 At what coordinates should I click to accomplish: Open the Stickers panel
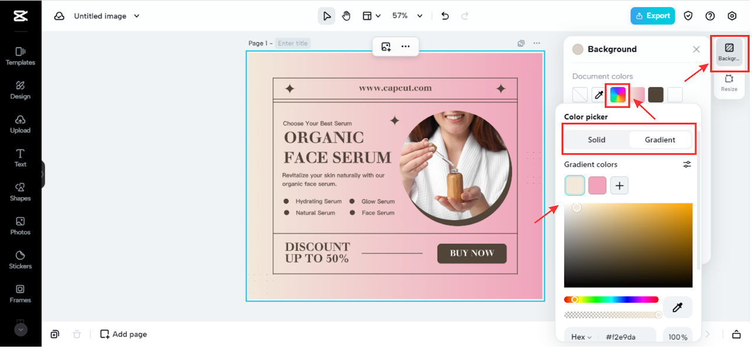tap(21, 260)
